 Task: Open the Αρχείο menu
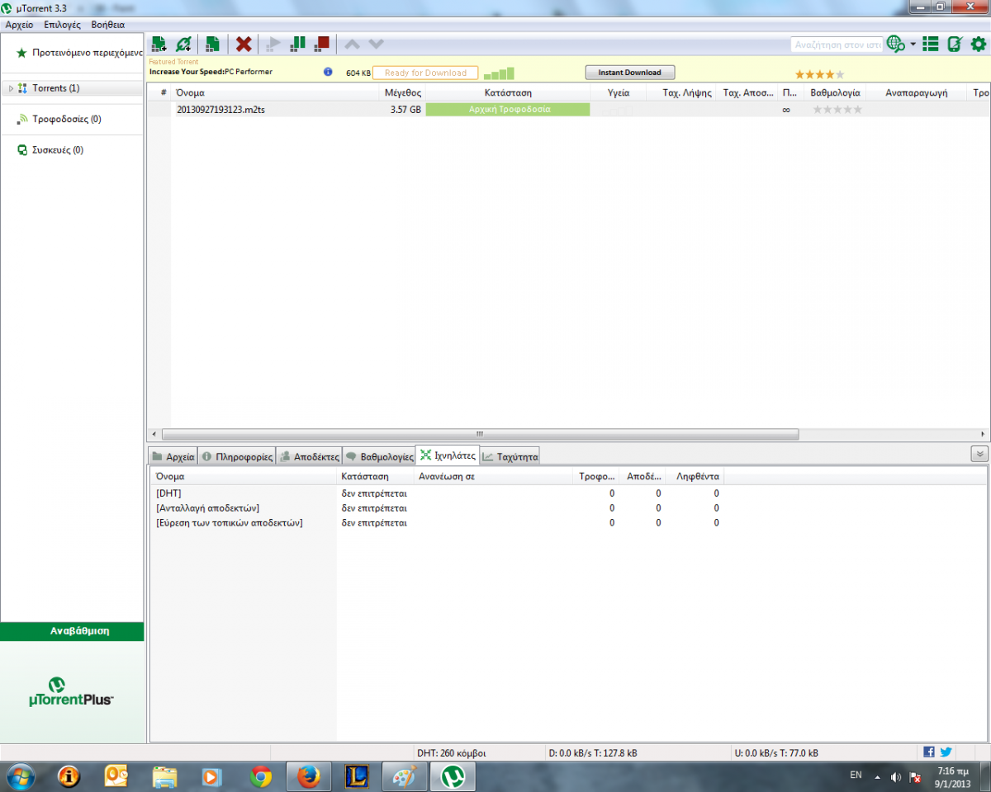pos(19,25)
